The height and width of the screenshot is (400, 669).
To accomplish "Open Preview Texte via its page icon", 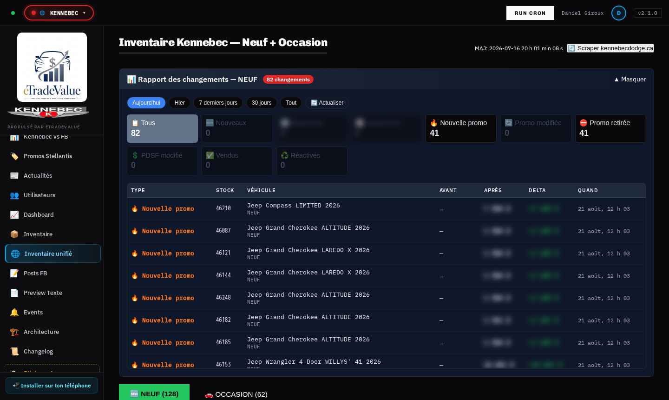I will 14,293.
